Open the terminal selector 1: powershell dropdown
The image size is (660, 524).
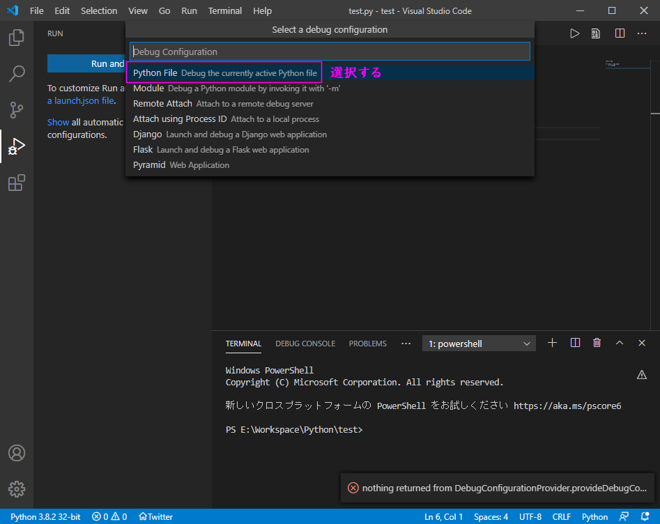(x=479, y=344)
